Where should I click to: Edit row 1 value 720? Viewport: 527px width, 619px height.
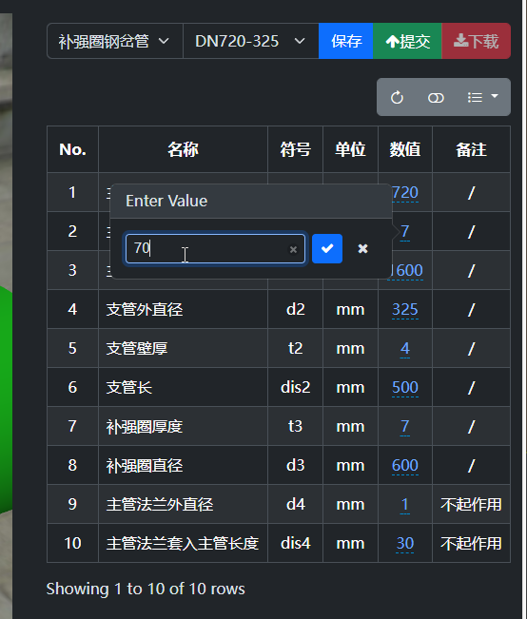coord(406,193)
